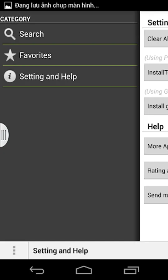The image size is (168, 280).
Task: Tap the Android back navigation icon
Action: [37, 270]
